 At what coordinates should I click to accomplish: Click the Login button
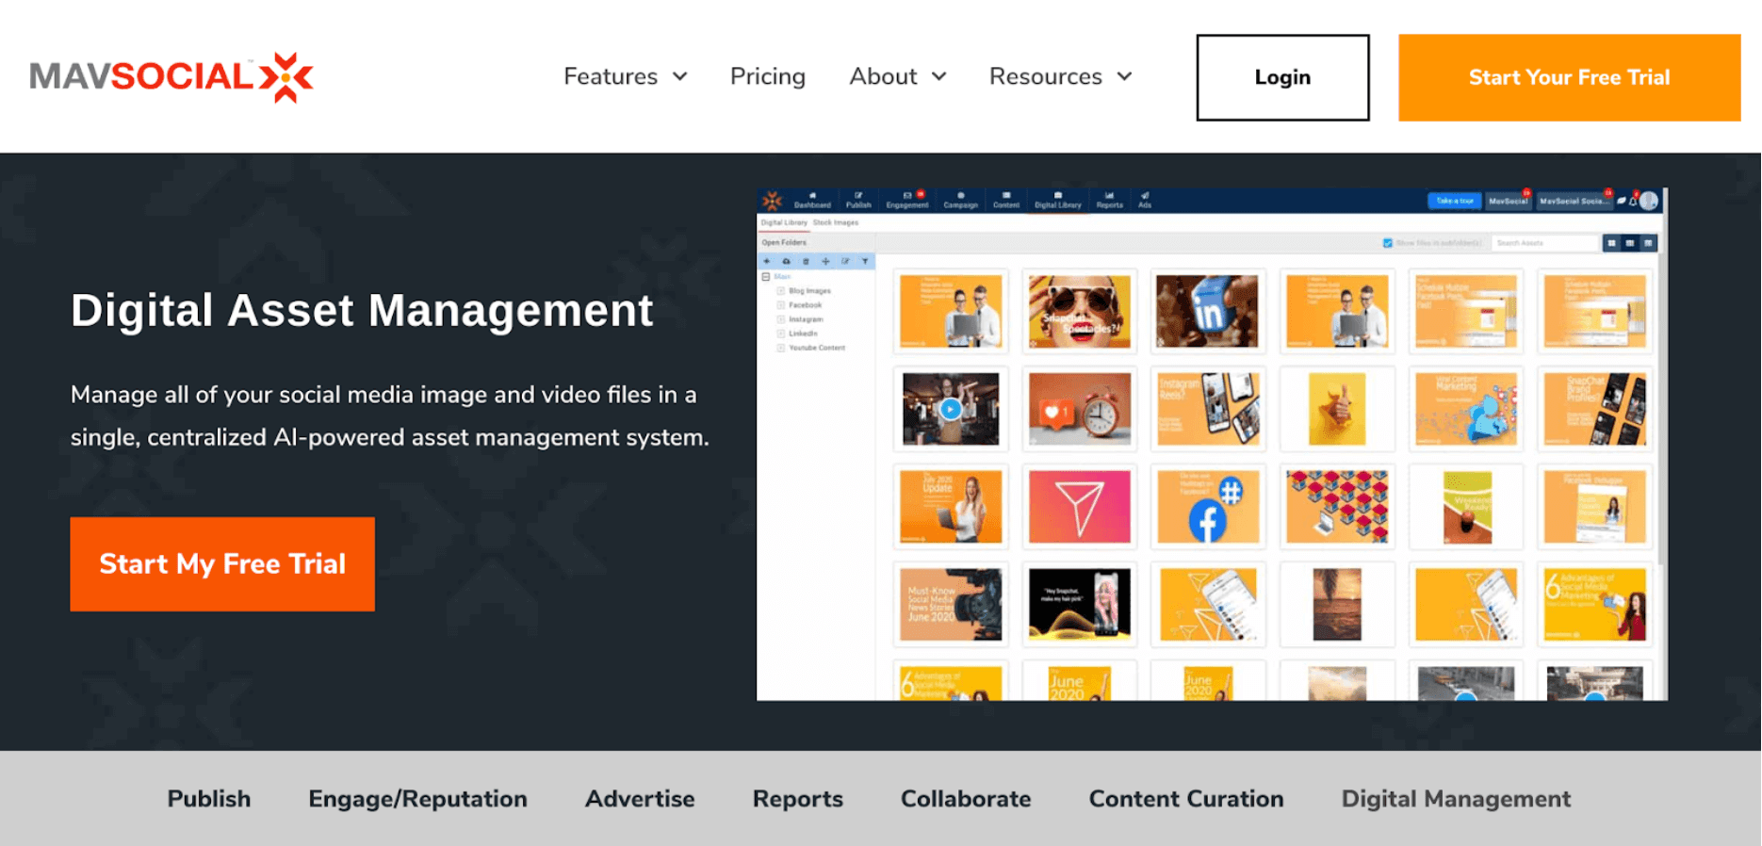(1281, 77)
